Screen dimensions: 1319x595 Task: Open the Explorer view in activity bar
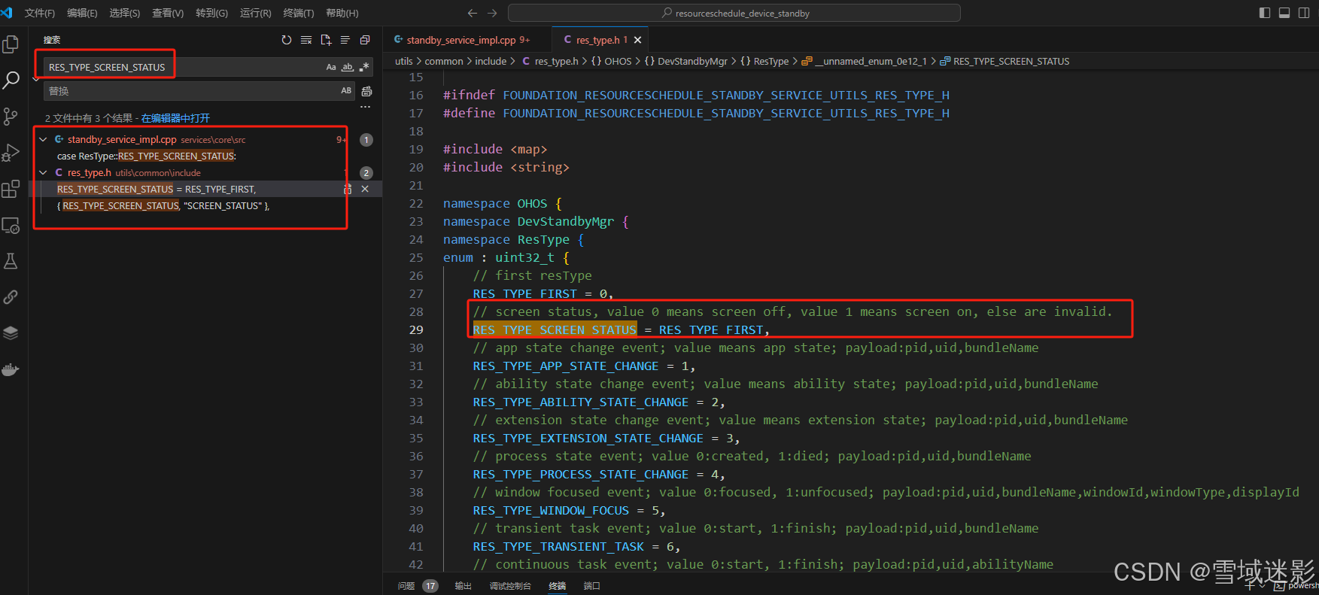click(x=11, y=44)
